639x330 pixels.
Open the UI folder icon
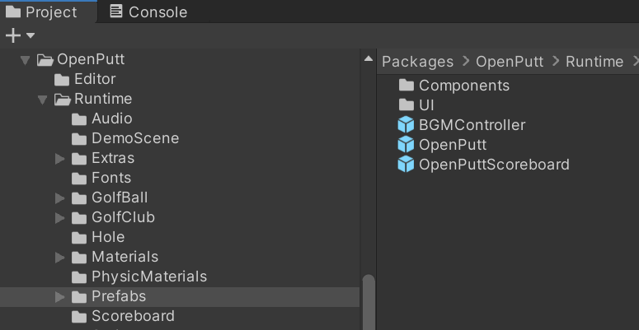point(406,105)
